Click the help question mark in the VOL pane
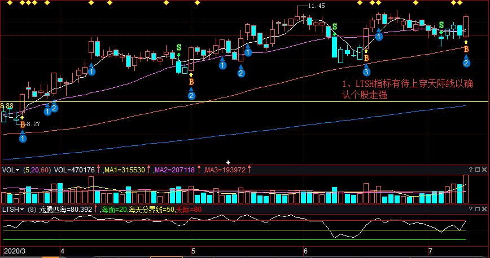 (470, 170)
